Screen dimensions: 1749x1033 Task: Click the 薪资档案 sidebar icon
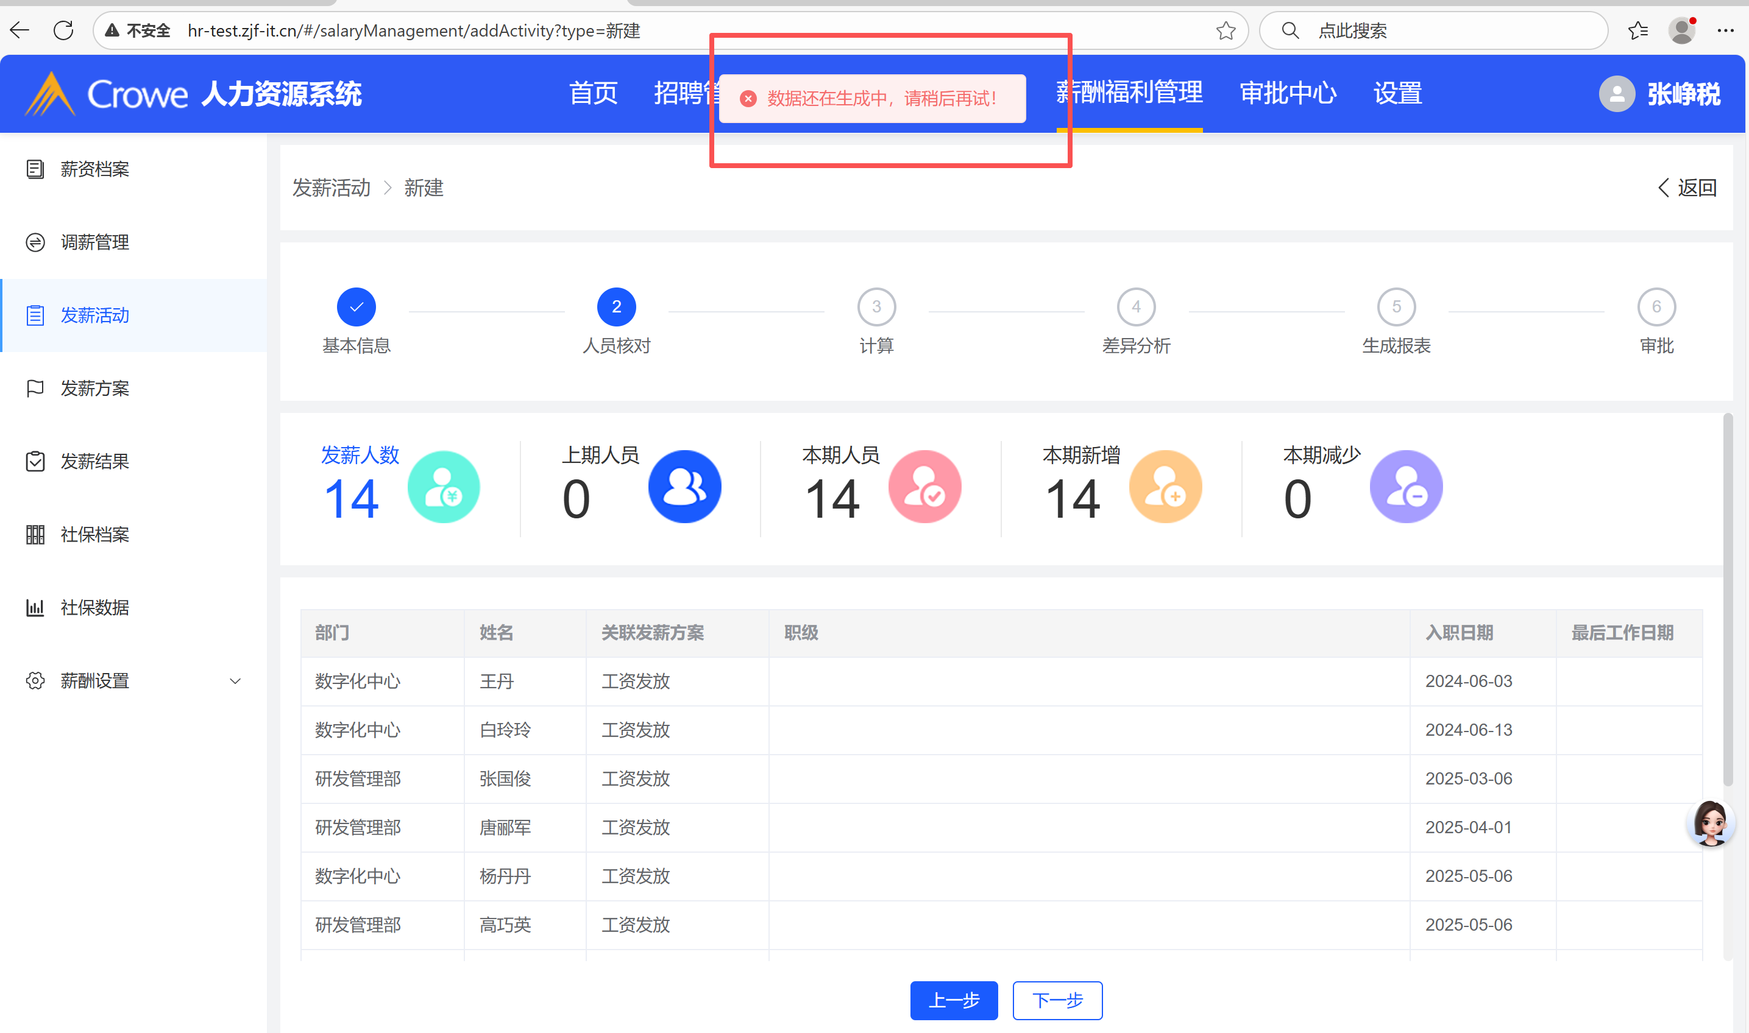point(35,169)
